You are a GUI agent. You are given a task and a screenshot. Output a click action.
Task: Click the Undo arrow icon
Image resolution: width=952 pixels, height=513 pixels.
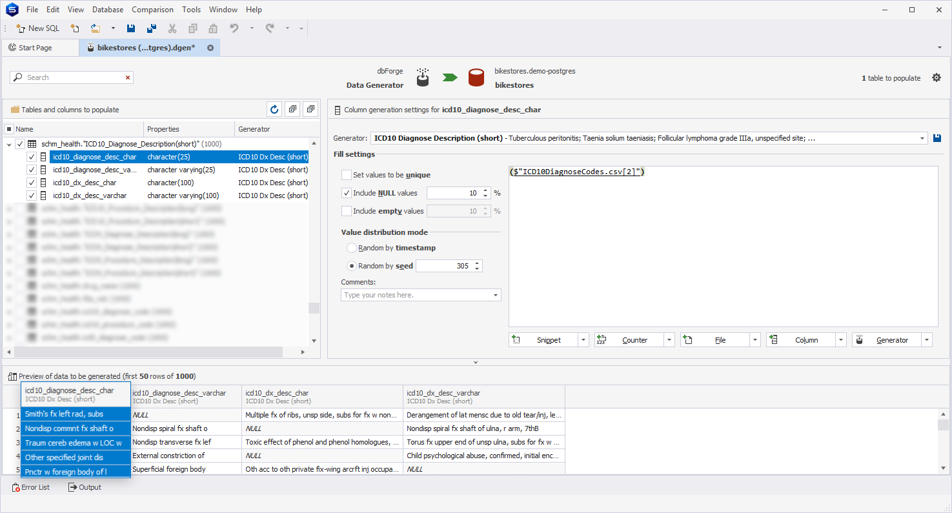click(234, 28)
